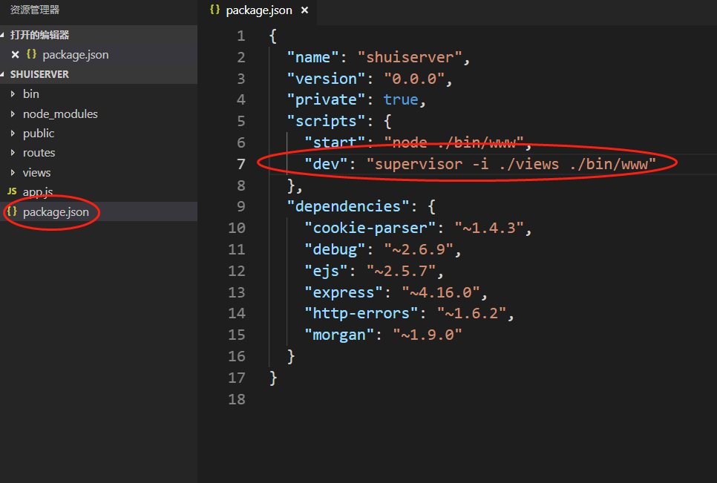Expand the routes folder arrow
The height and width of the screenshot is (483, 717).
pyautogui.click(x=13, y=153)
